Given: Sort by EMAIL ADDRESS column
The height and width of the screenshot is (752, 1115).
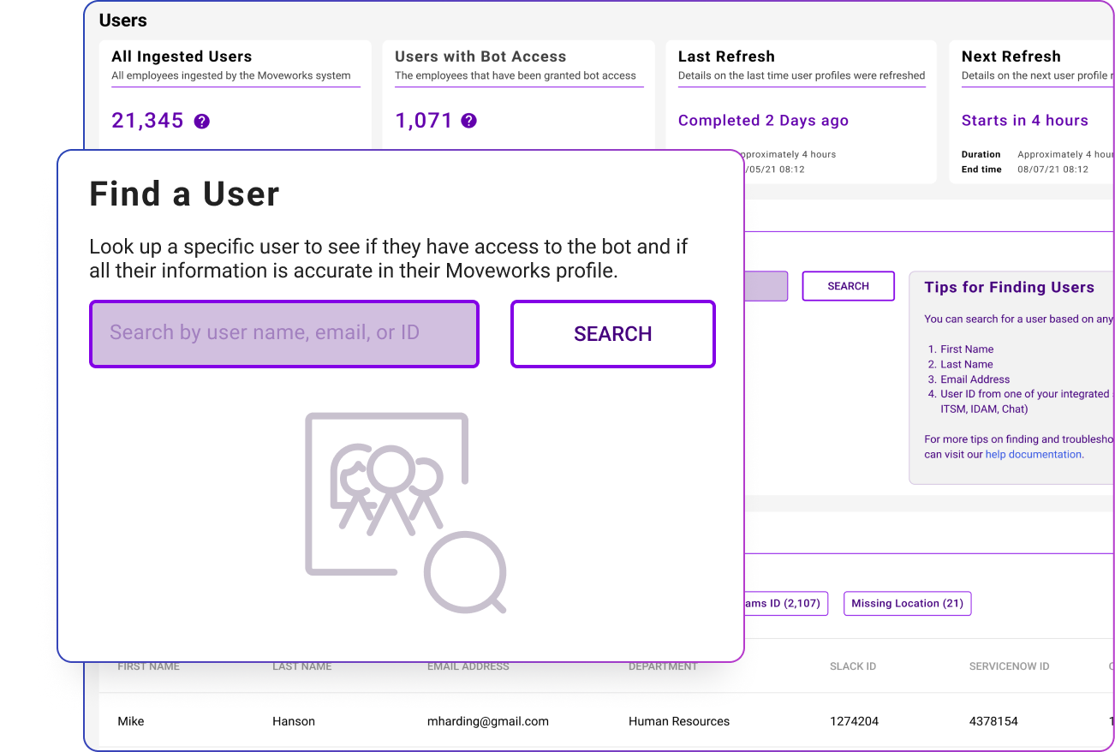Looking at the screenshot, I should (468, 666).
